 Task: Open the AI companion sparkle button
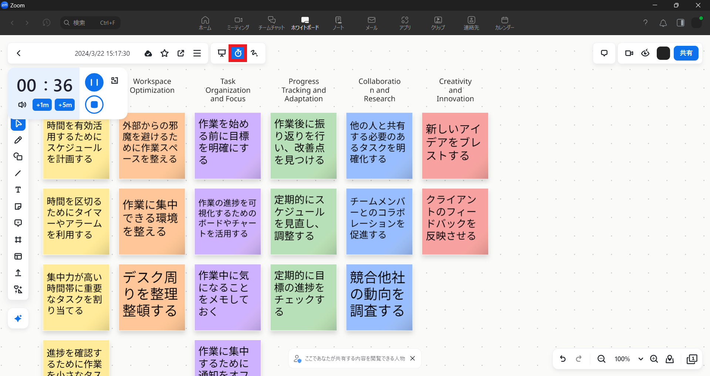18,318
